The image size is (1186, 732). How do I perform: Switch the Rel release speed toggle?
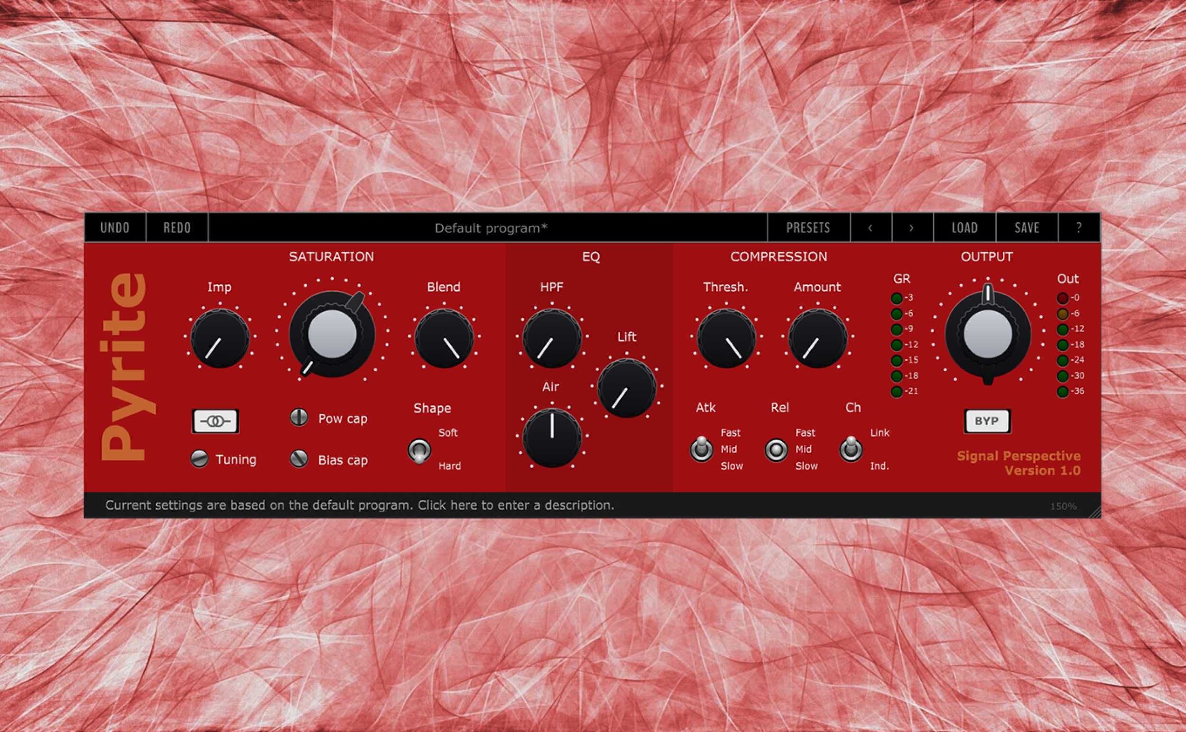pos(776,450)
